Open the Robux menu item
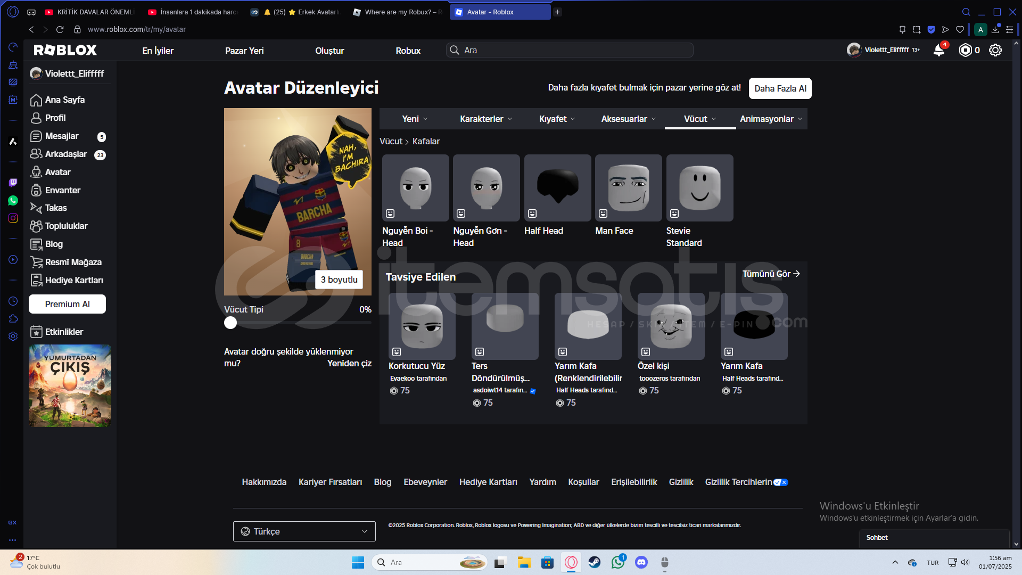1022x575 pixels. coord(408,51)
